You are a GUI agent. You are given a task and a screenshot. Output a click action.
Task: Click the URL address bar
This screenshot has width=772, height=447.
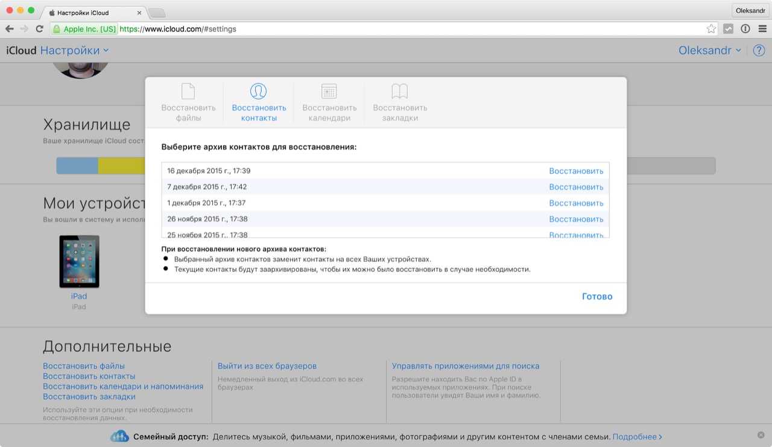(x=410, y=29)
